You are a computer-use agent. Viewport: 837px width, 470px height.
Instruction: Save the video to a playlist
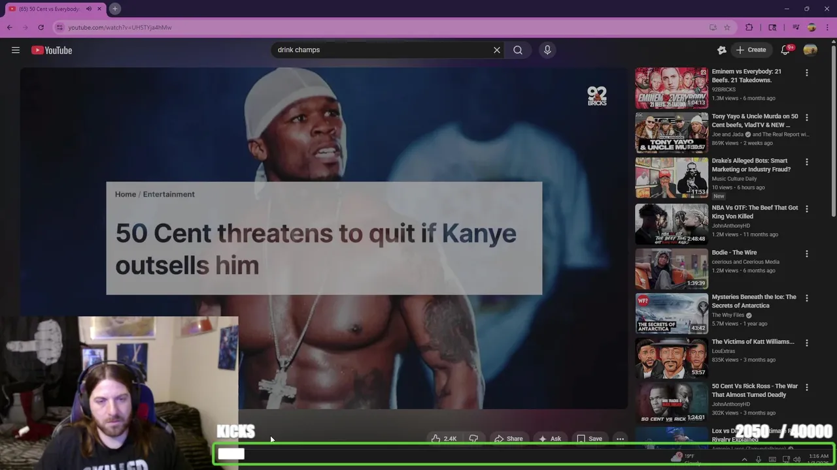point(589,439)
